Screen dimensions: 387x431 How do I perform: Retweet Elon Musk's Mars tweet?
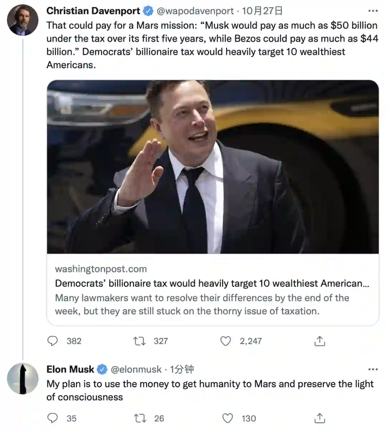click(x=140, y=418)
